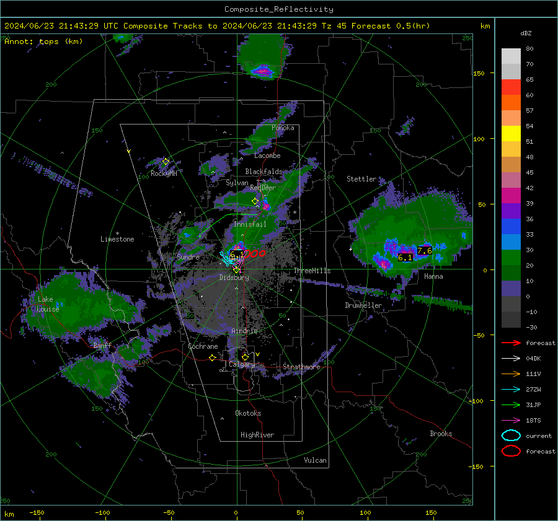Click the Cochrane town label
Viewport: 558px width, 521px height.
click(203, 346)
